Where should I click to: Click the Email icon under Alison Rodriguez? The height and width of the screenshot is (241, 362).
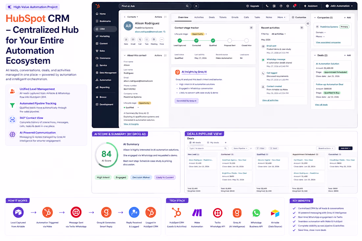tap(133, 39)
